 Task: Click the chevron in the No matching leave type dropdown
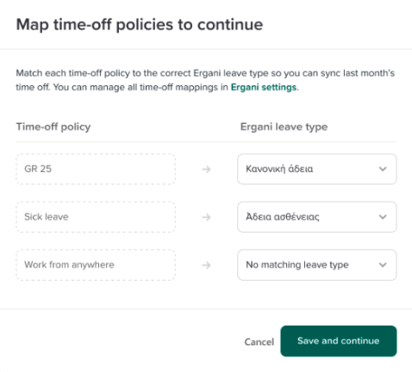[x=383, y=264]
